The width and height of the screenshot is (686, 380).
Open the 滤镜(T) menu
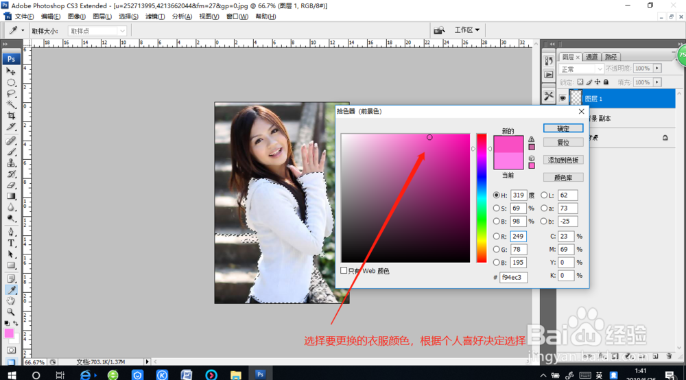pyautogui.click(x=155, y=16)
